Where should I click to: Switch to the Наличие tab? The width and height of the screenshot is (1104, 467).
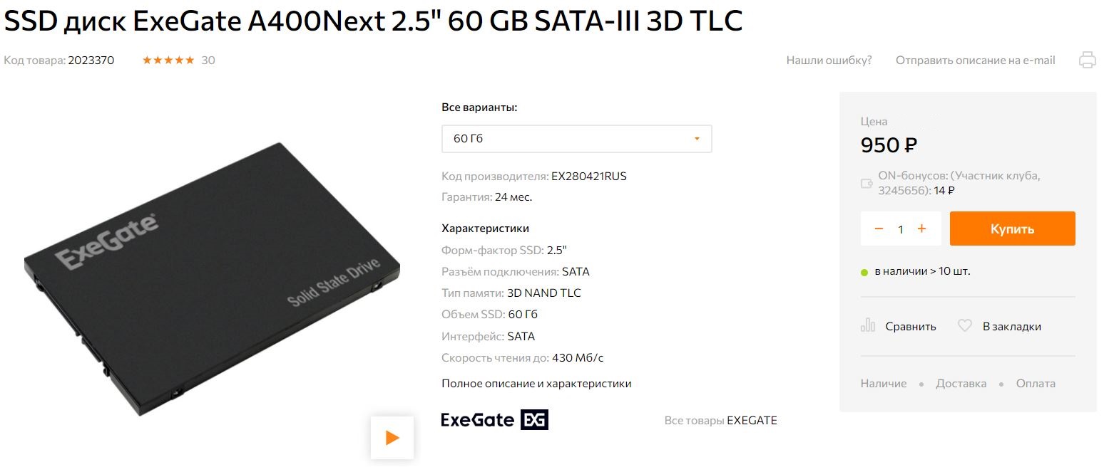pos(884,384)
